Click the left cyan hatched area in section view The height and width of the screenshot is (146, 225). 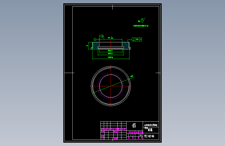tap(96, 45)
